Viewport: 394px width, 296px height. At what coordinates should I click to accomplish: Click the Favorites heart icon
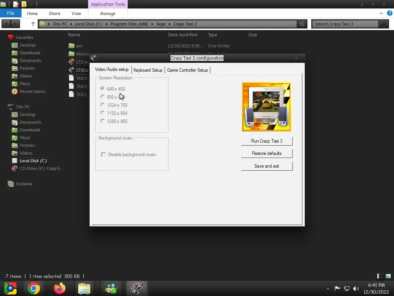[x=10, y=37]
